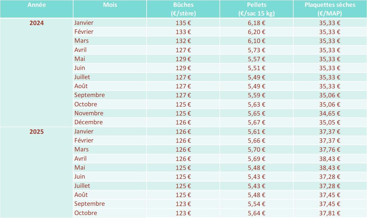Select the 132 € bûches price cell

click(183, 41)
